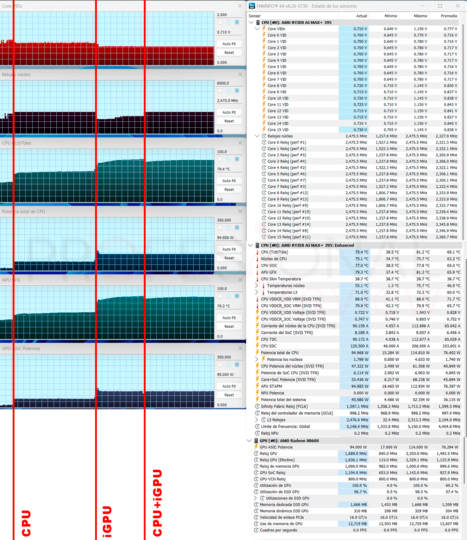Click the clock icon beside Reloj NPU

tap(257, 433)
